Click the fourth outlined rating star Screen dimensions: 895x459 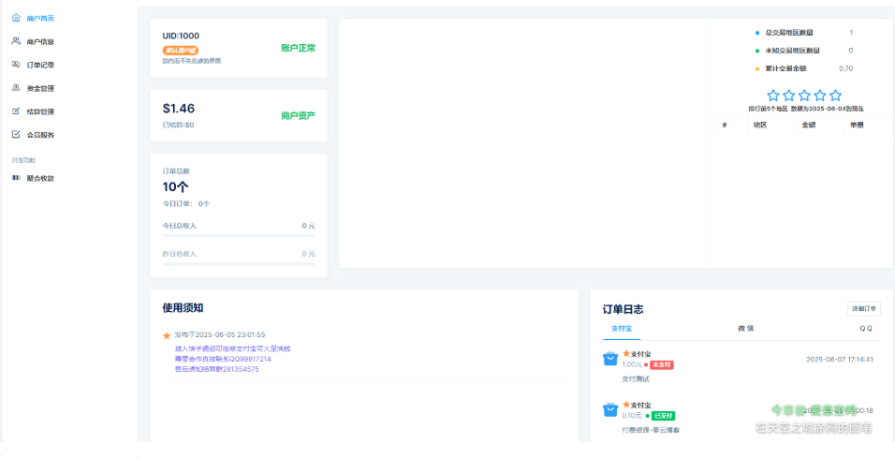click(820, 96)
